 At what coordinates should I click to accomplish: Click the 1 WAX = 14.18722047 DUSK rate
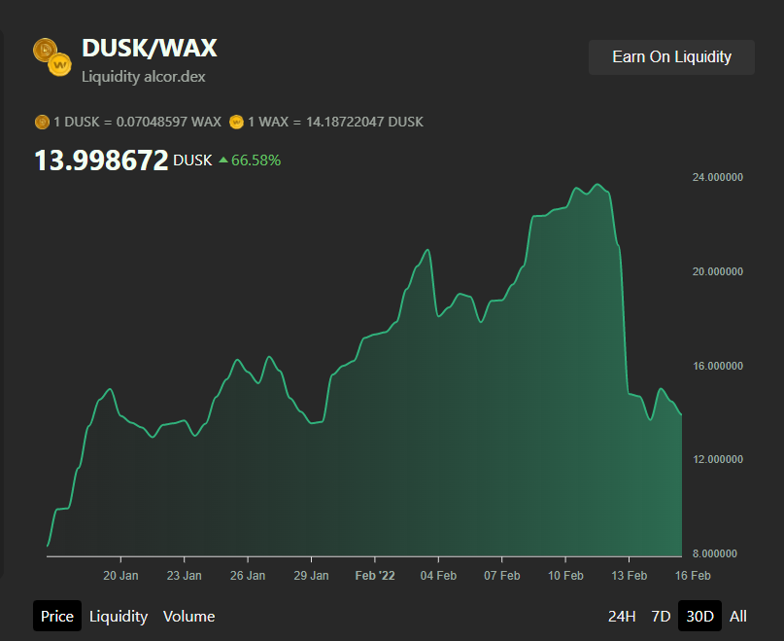click(335, 122)
